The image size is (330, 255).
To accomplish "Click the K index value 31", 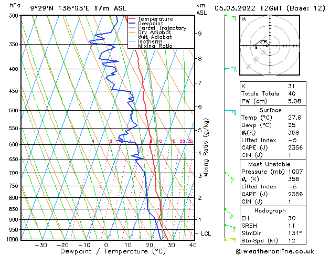I will click(x=291, y=86).
